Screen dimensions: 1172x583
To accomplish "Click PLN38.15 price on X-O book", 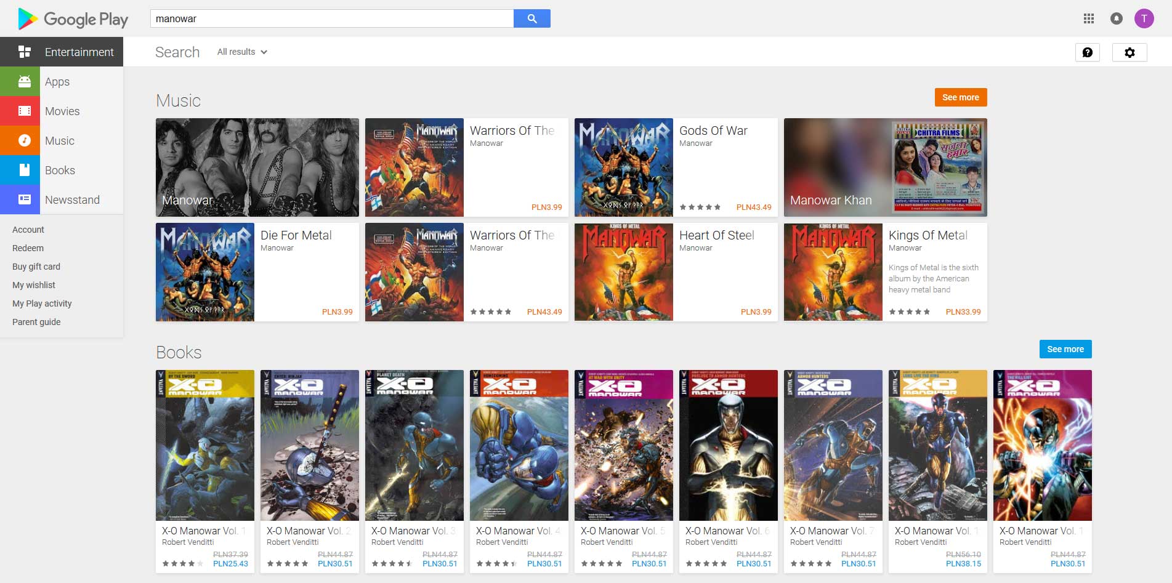I will (963, 563).
